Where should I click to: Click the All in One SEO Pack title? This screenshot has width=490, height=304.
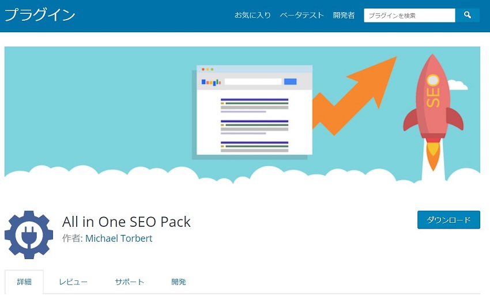(126, 222)
